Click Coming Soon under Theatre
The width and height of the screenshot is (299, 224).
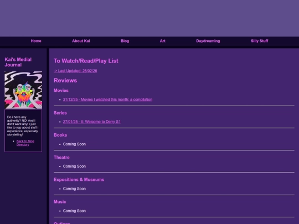click(74, 166)
